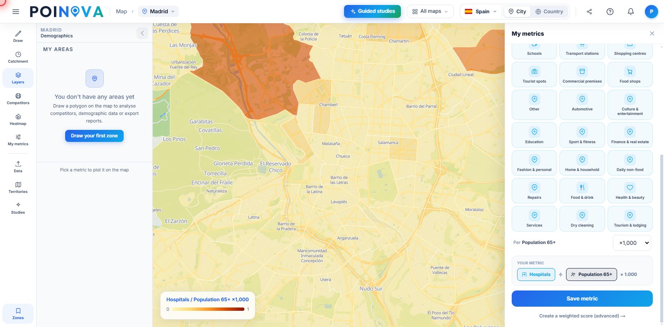The height and width of the screenshot is (327, 664).
Task: Open the ×1,000 multiplier dropdown
Action: 632,243
